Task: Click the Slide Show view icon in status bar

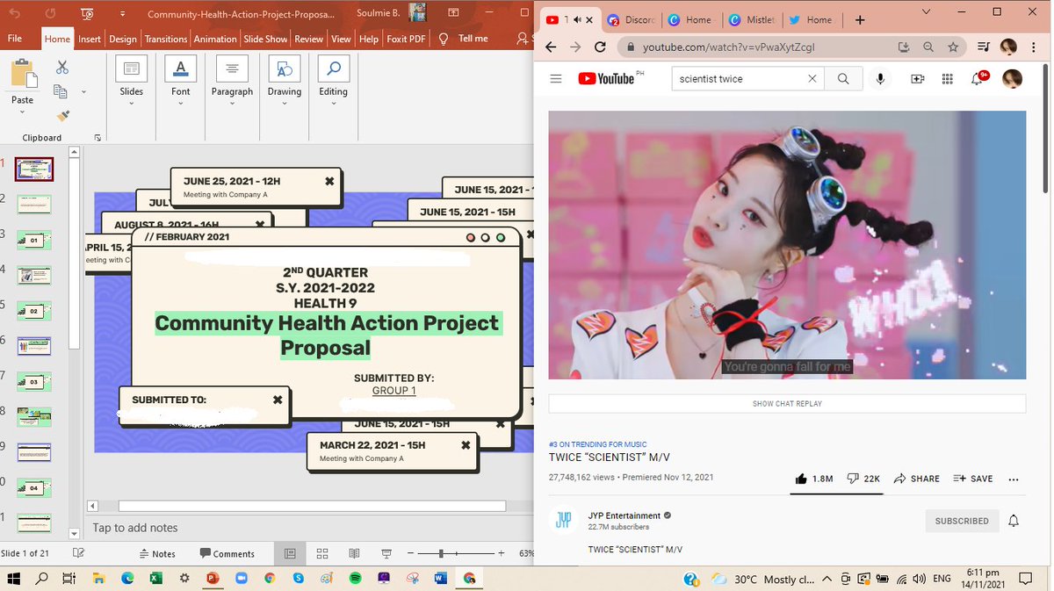Action: point(386,553)
